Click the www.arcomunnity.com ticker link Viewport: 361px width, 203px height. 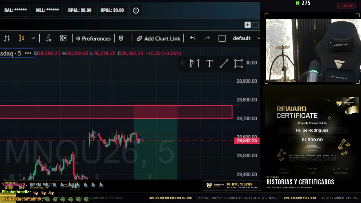coord(300,198)
